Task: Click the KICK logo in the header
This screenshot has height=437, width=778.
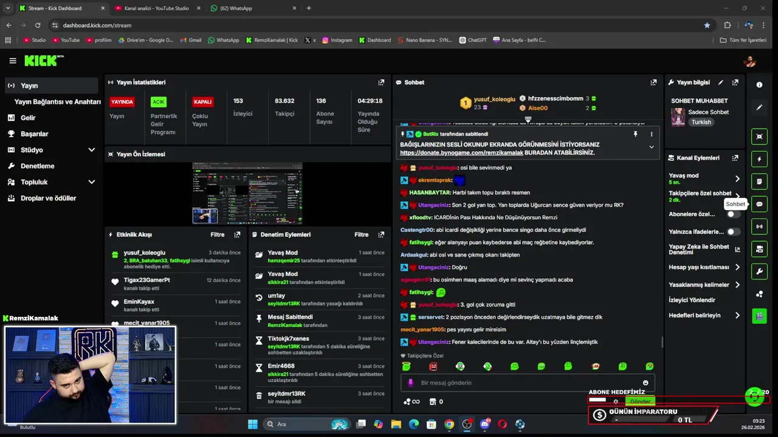Action: pos(44,61)
